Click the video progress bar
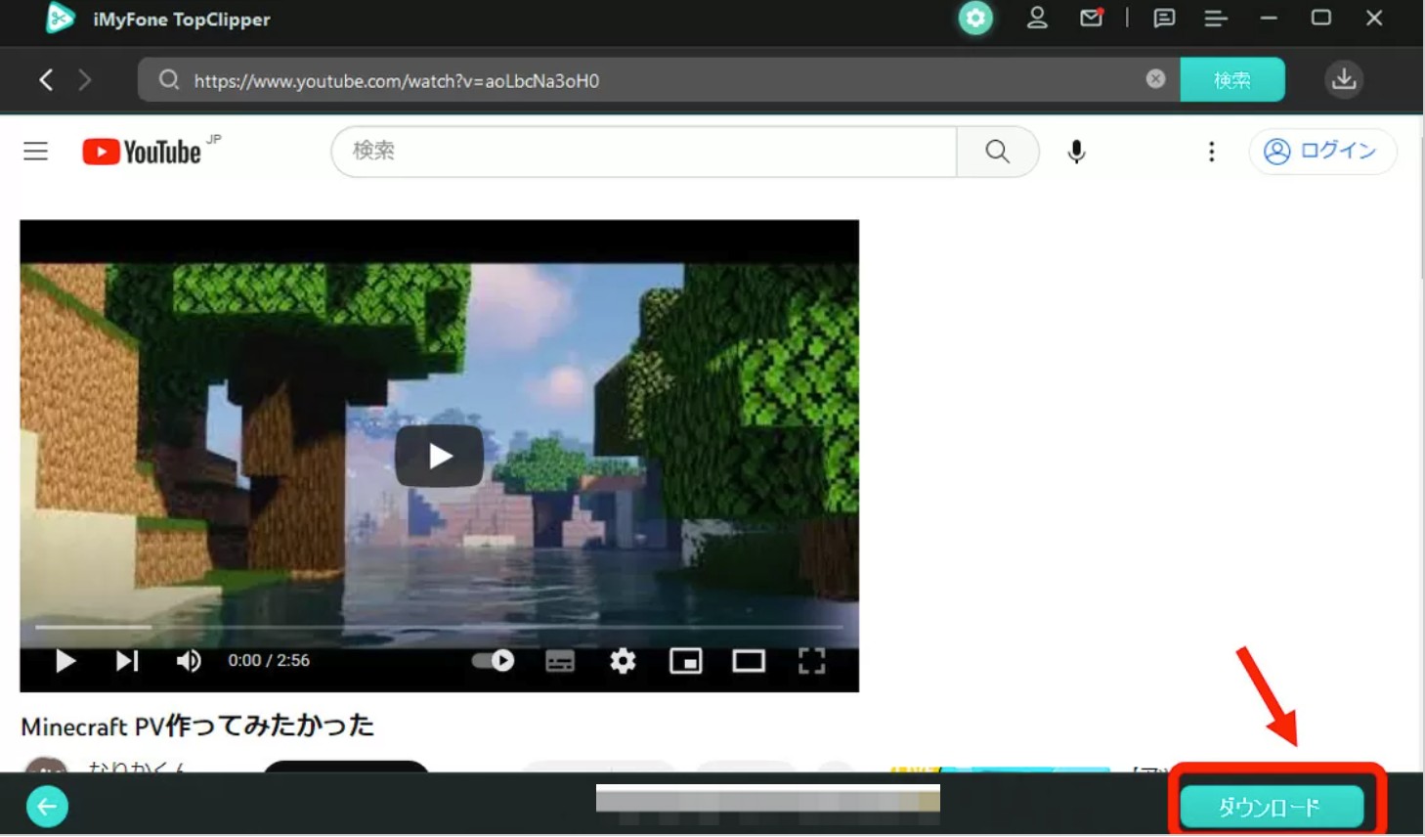Image resolution: width=1425 pixels, height=837 pixels. [439, 627]
